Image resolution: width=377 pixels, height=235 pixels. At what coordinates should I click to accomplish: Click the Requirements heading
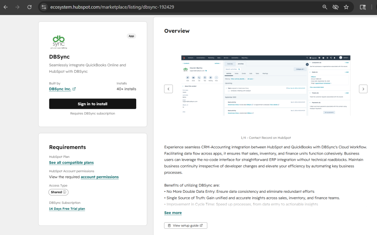(67, 147)
